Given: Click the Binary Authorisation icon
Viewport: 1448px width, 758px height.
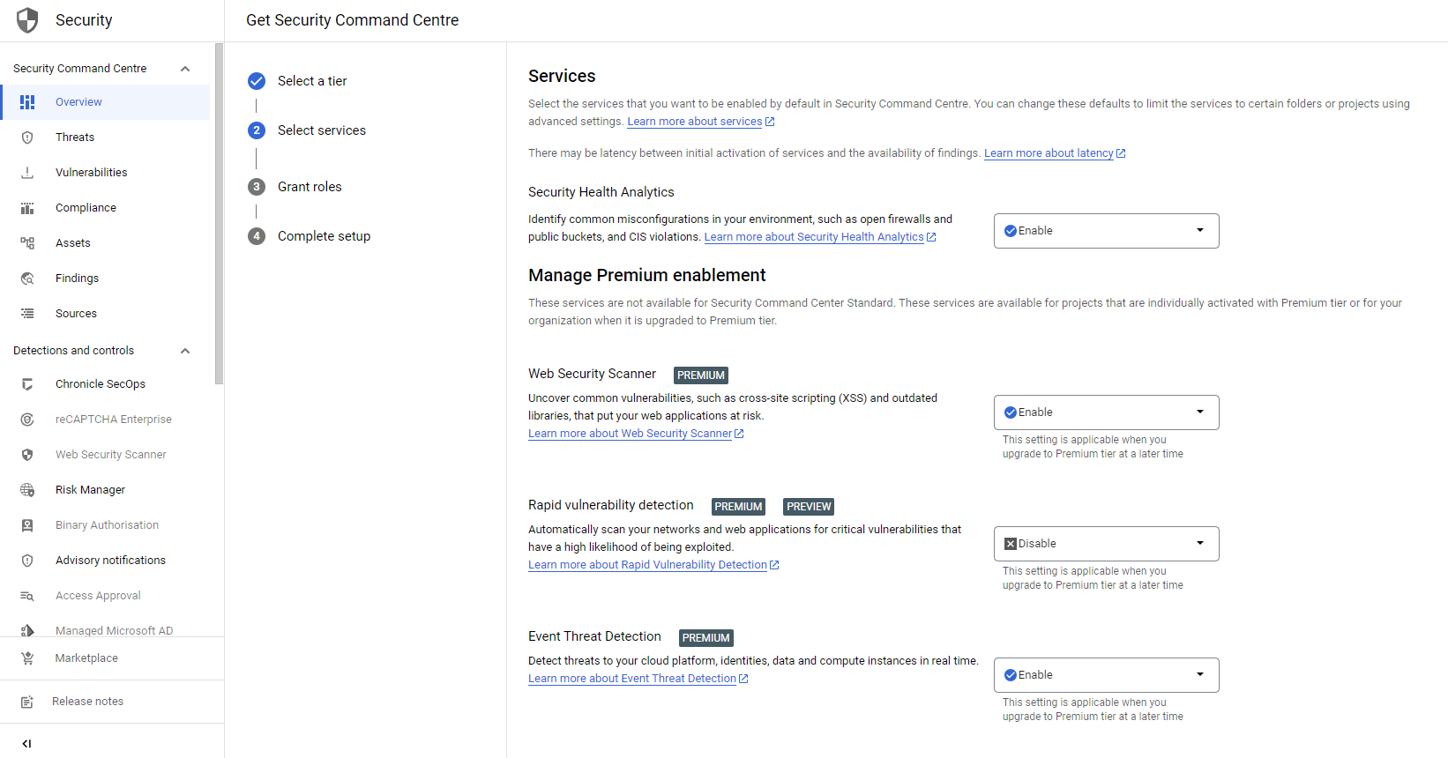Looking at the screenshot, I should [27, 525].
